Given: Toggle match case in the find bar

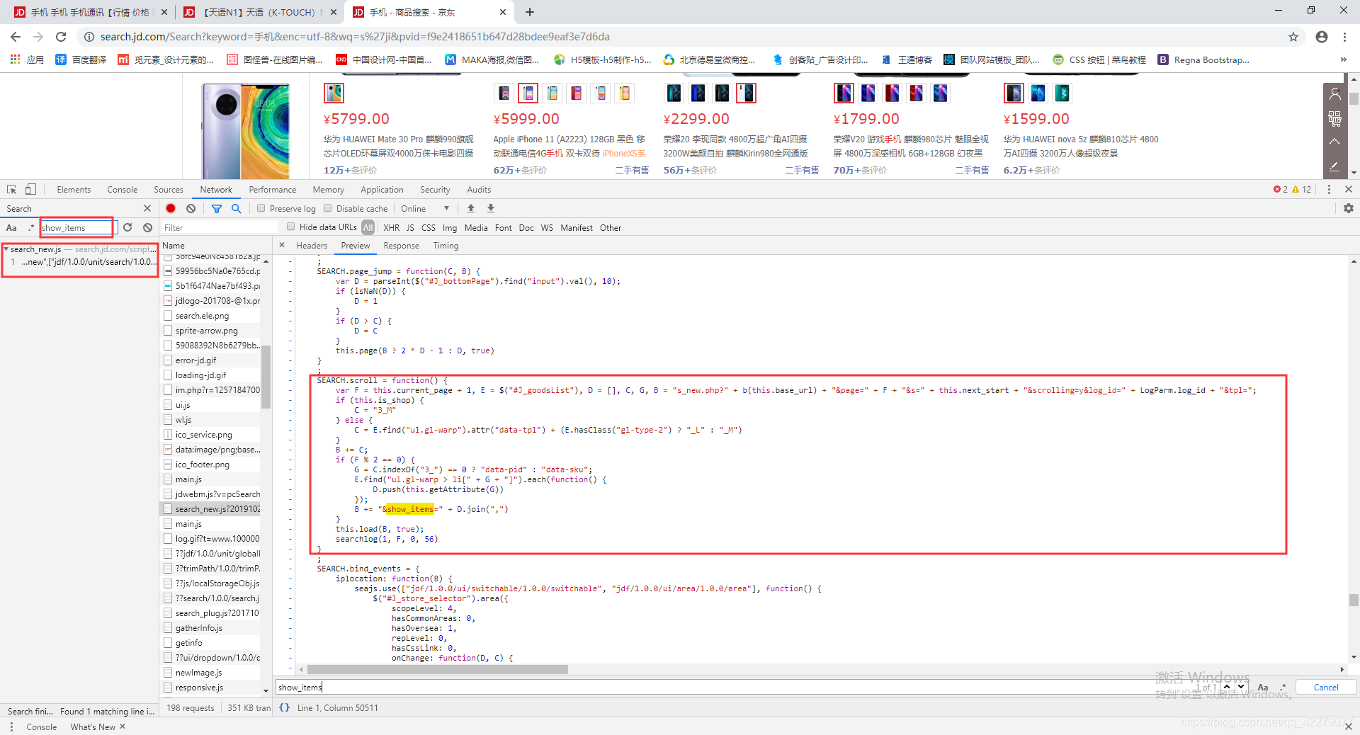Looking at the screenshot, I should pos(1263,687).
